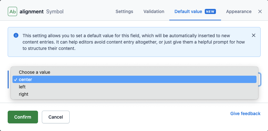Select the "Choose a value" placeholder option
This screenshot has width=268, height=131.
34,72
